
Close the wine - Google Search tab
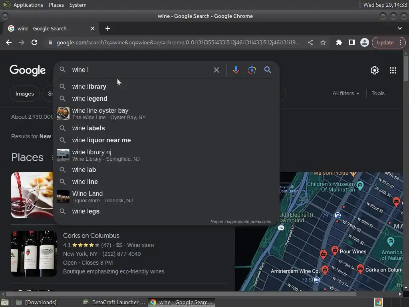pos(93,28)
